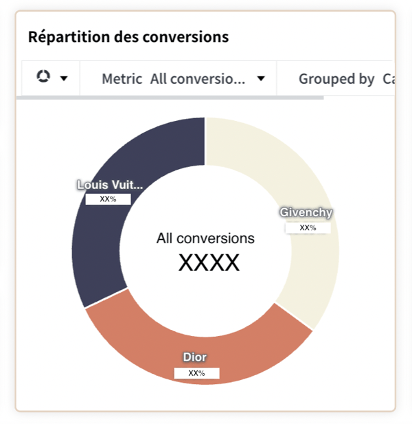
Task: Open the Grouped by selector
Action: (x=336, y=79)
